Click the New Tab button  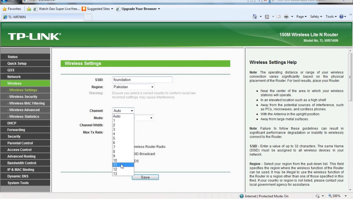[x=88, y=17]
